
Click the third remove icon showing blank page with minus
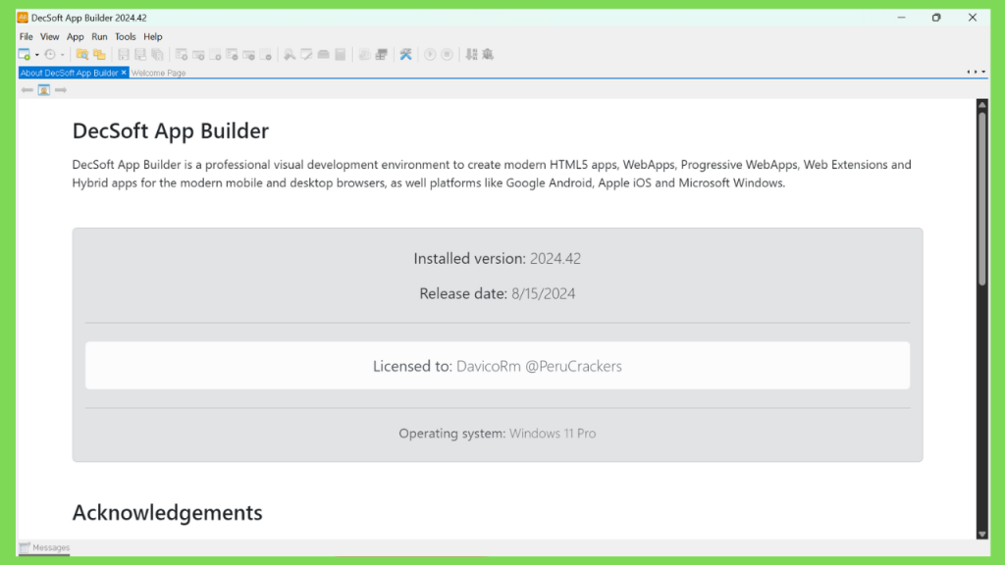(x=265, y=55)
